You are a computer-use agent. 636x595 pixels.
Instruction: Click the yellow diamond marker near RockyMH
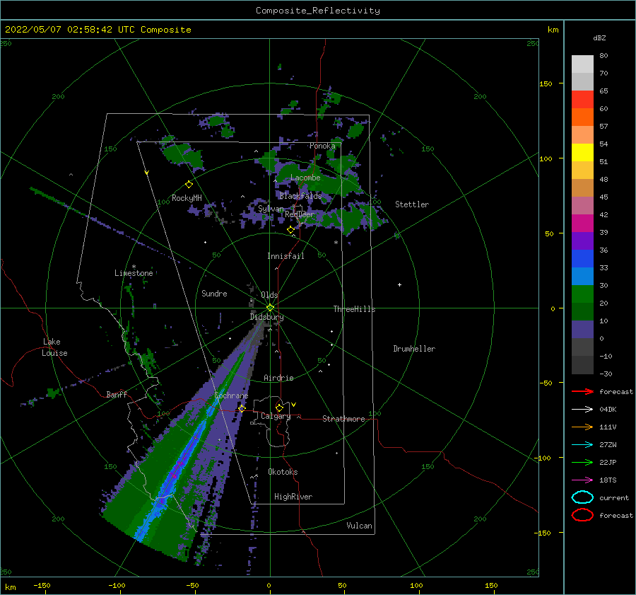[x=189, y=185]
